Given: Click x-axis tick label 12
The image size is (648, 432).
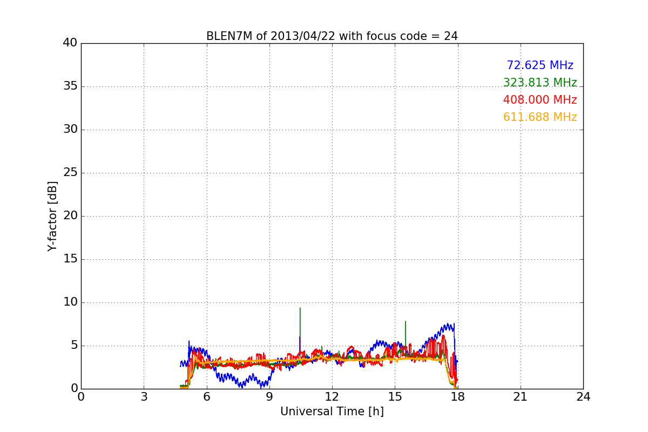Looking at the screenshot, I should [x=332, y=397].
